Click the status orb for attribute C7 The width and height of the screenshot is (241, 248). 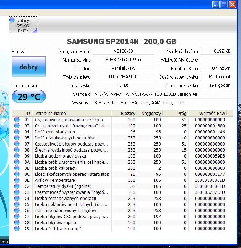point(17,216)
